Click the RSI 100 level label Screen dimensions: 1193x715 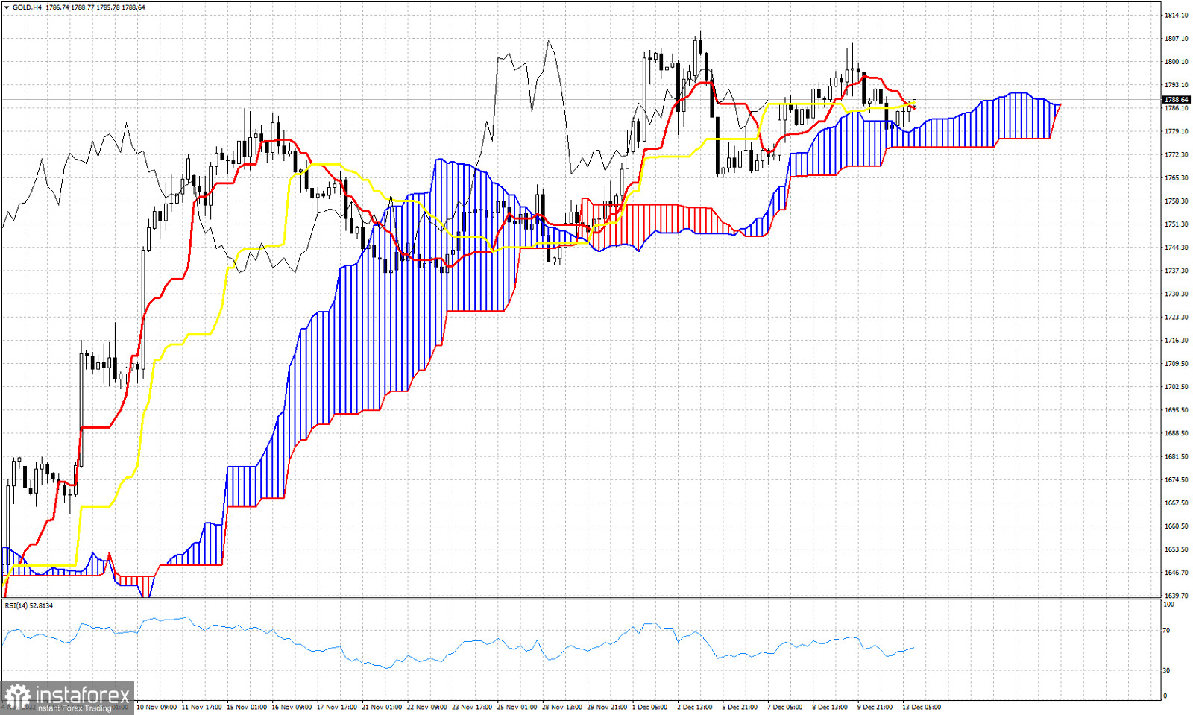1168,605
